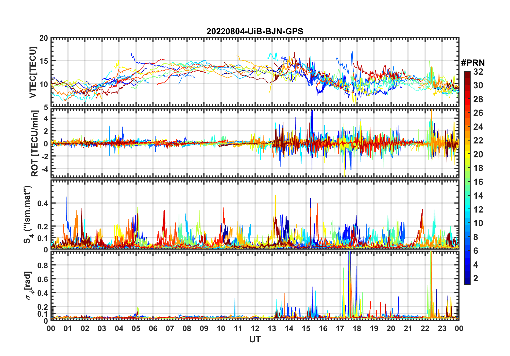Click colorbar tick label 2

tap(476, 278)
